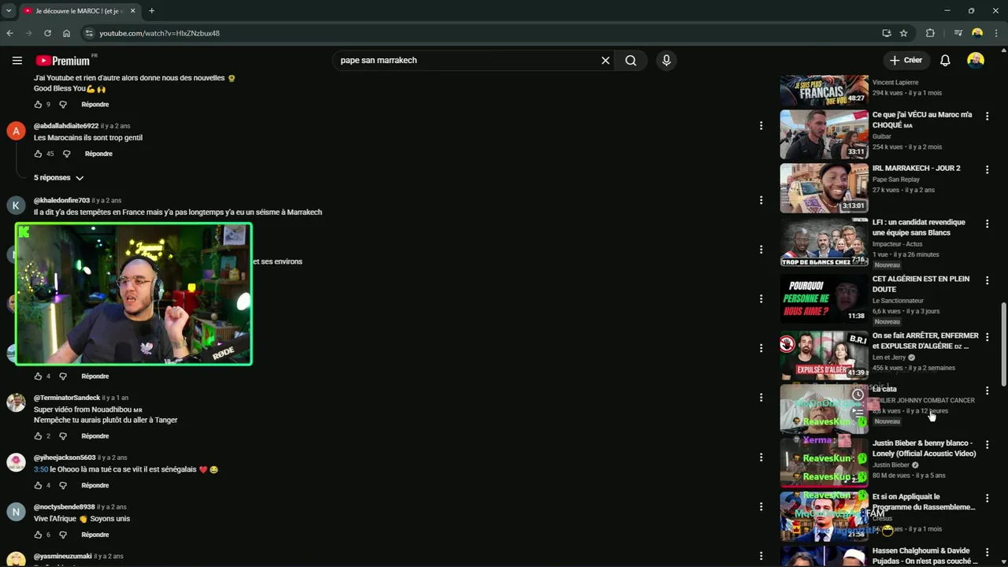Image resolution: width=1008 pixels, height=567 pixels.
Task: Open the browser three-dot menu
Action: tap(996, 33)
